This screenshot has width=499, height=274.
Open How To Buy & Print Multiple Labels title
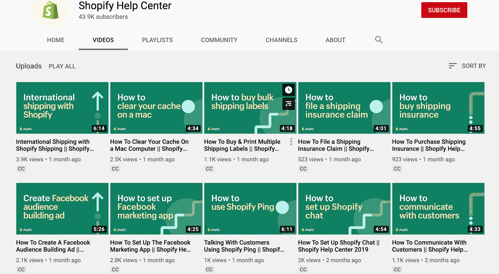point(242,145)
